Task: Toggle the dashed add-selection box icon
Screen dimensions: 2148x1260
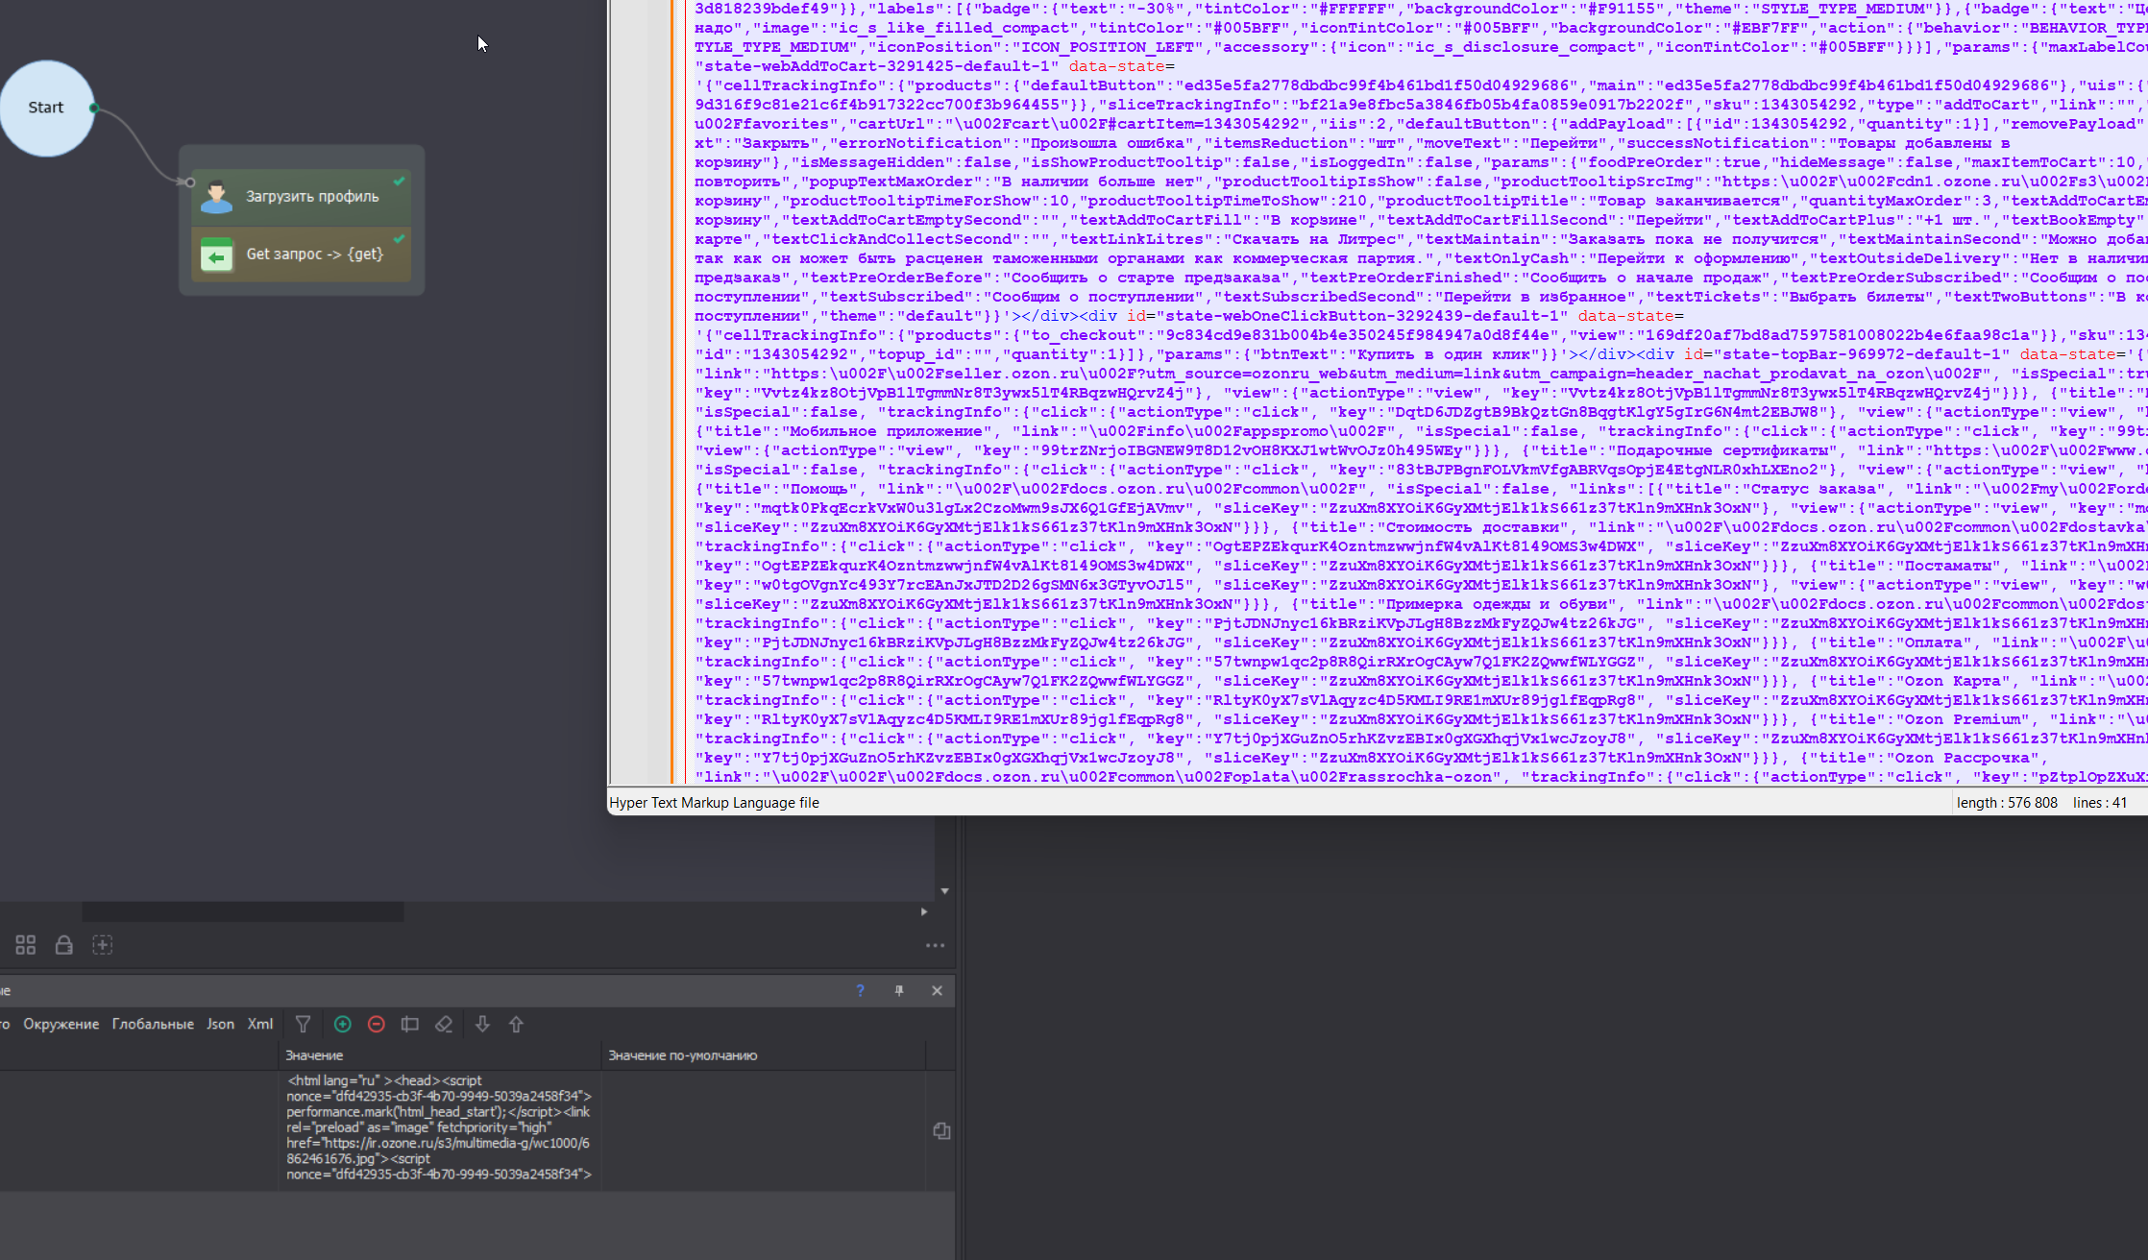Action: coord(103,945)
